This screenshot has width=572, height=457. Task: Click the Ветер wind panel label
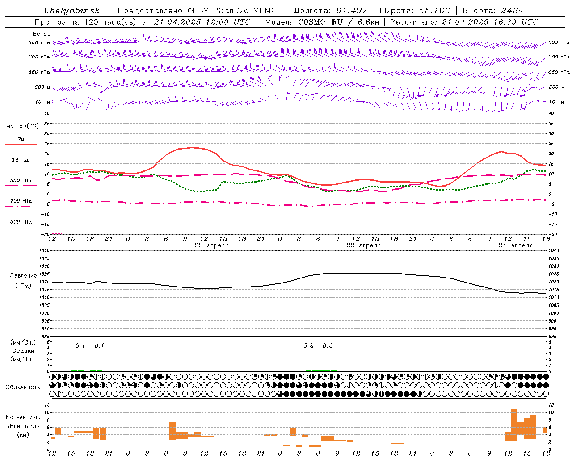(42, 34)
